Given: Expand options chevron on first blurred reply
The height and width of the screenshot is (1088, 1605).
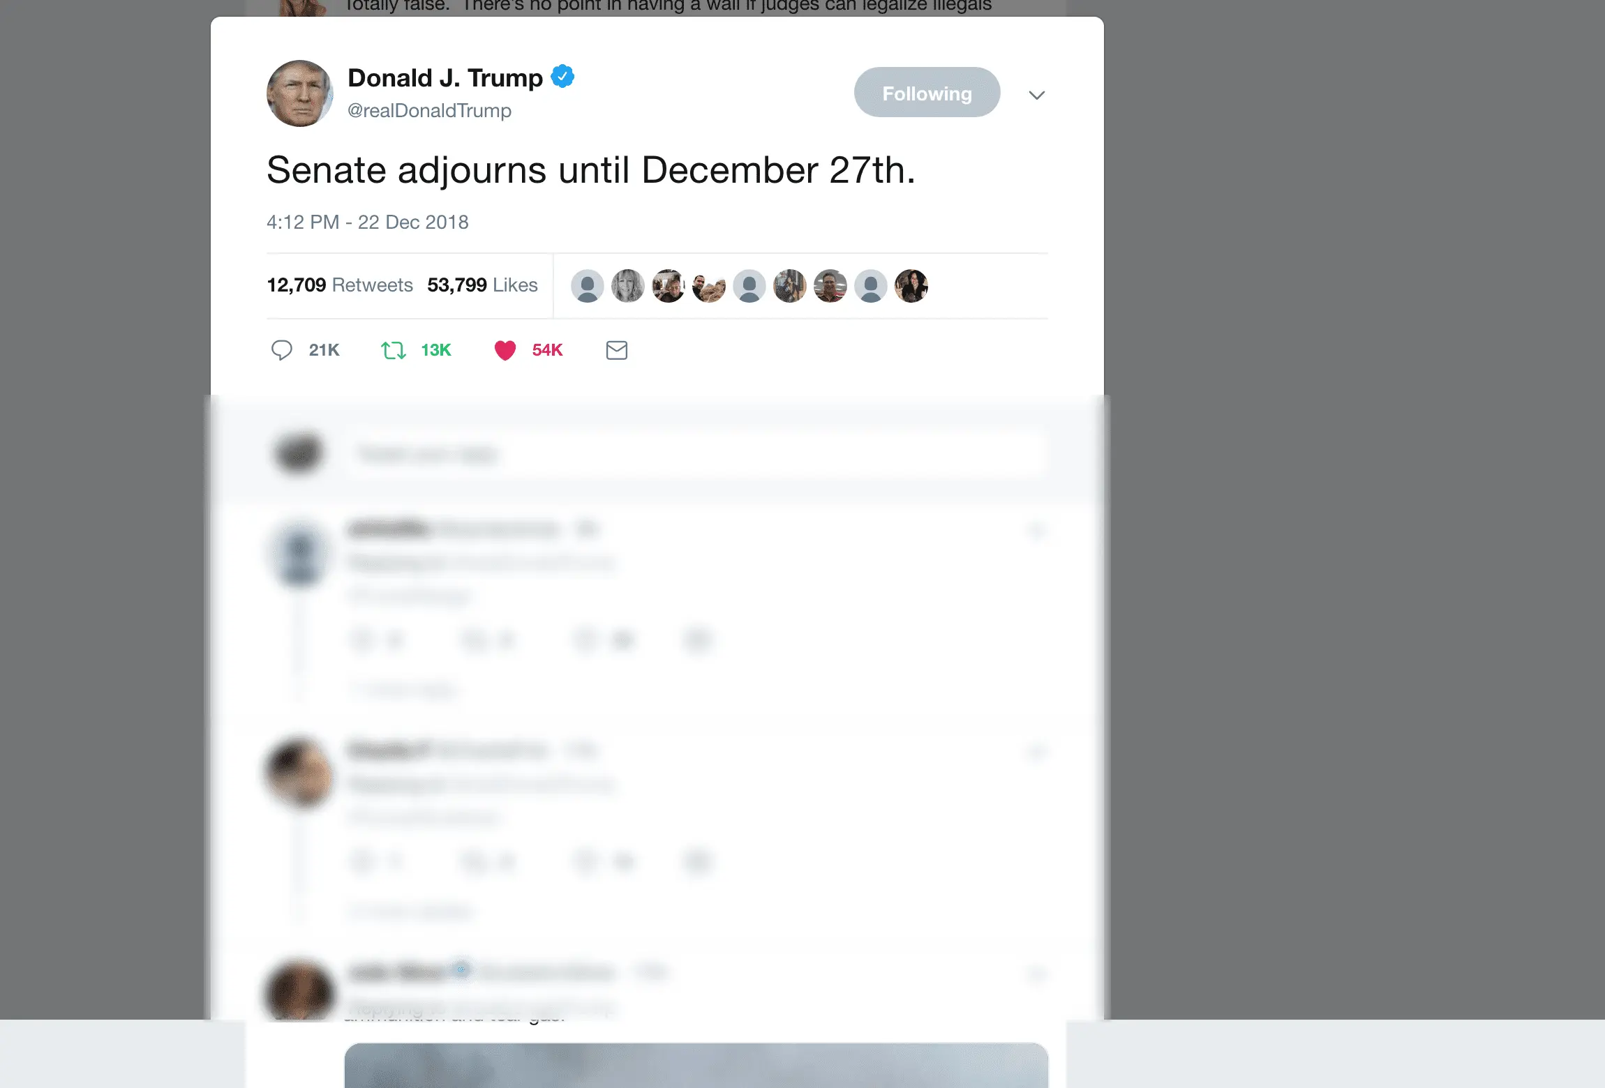Looking at the screenshot, I should [1037, 531].
